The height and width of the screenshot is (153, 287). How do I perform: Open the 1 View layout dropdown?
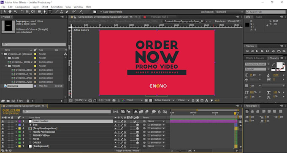[183, 100]
